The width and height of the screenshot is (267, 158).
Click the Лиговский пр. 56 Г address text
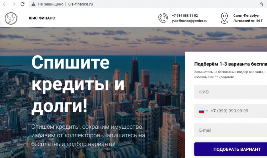pos(248,21)
